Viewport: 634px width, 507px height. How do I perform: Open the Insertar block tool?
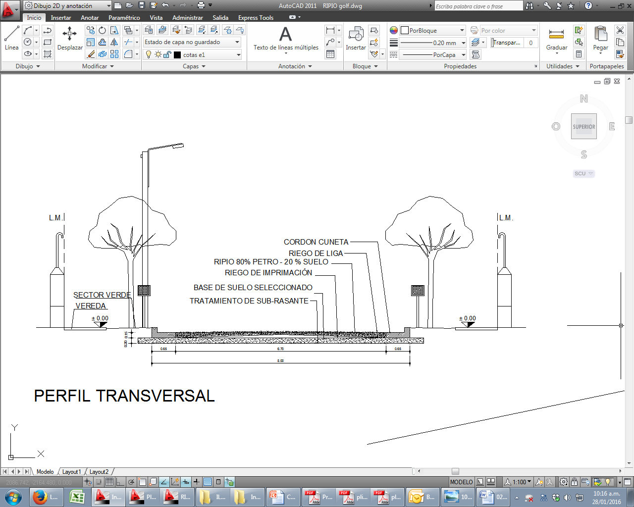[356, 39]
